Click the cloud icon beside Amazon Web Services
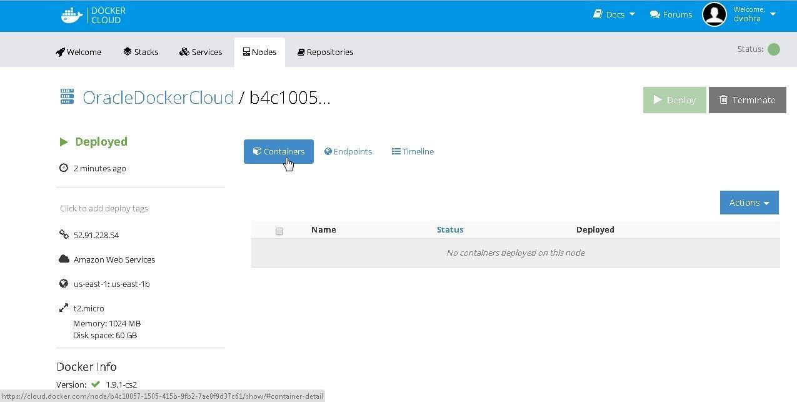 [x=64, y=259]
